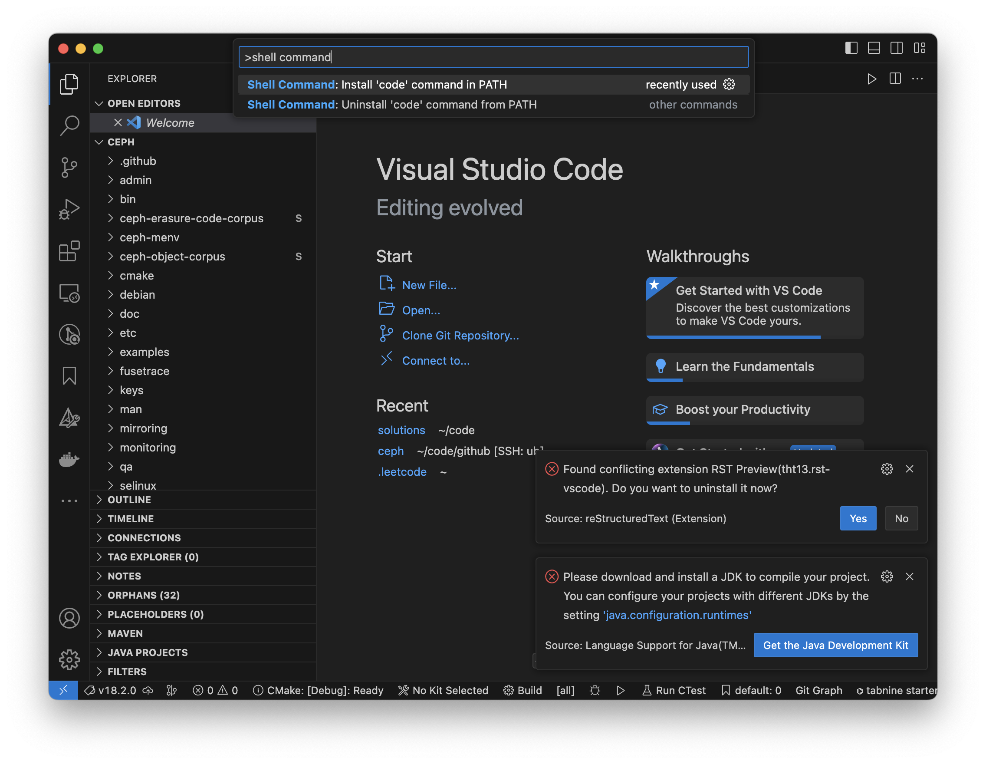Open the Search view icon
Image resolution: width=986 pixels, height=764 pixels.
(x=69, y=125)
